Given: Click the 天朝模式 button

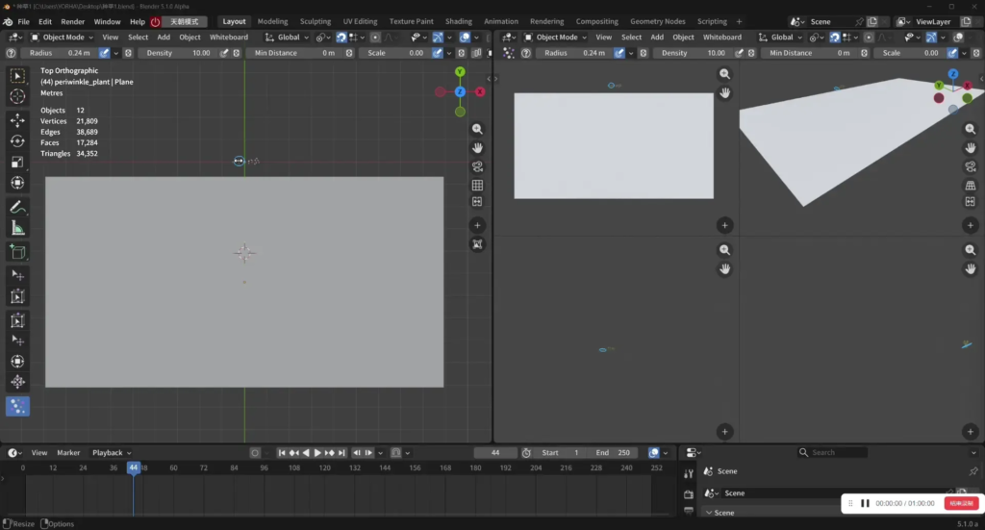Looking at the screenshot, I should [184, 21].
